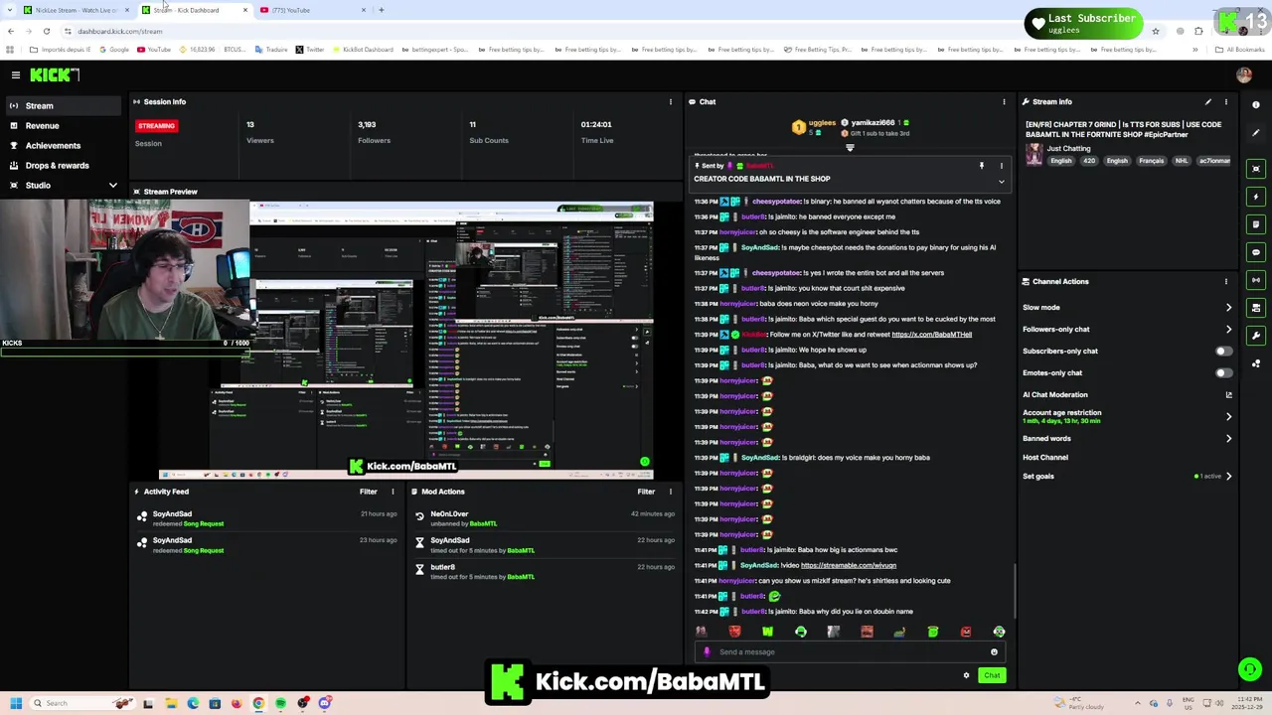
Task: Open the support headset chat bubble
Action: coord(1250,669)
